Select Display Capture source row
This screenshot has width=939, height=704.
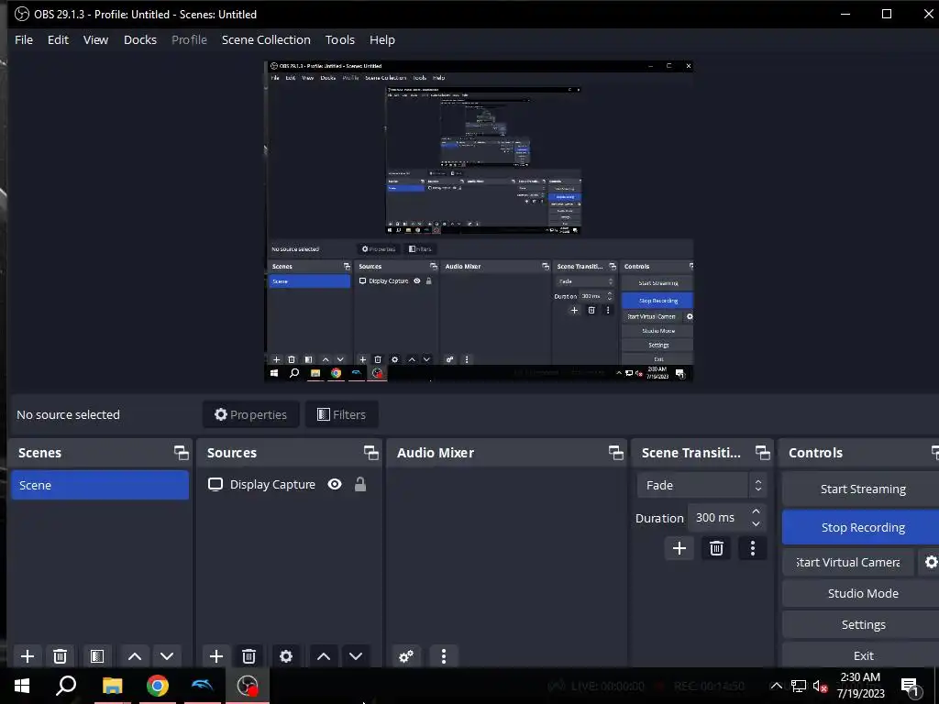pos(289,484)
